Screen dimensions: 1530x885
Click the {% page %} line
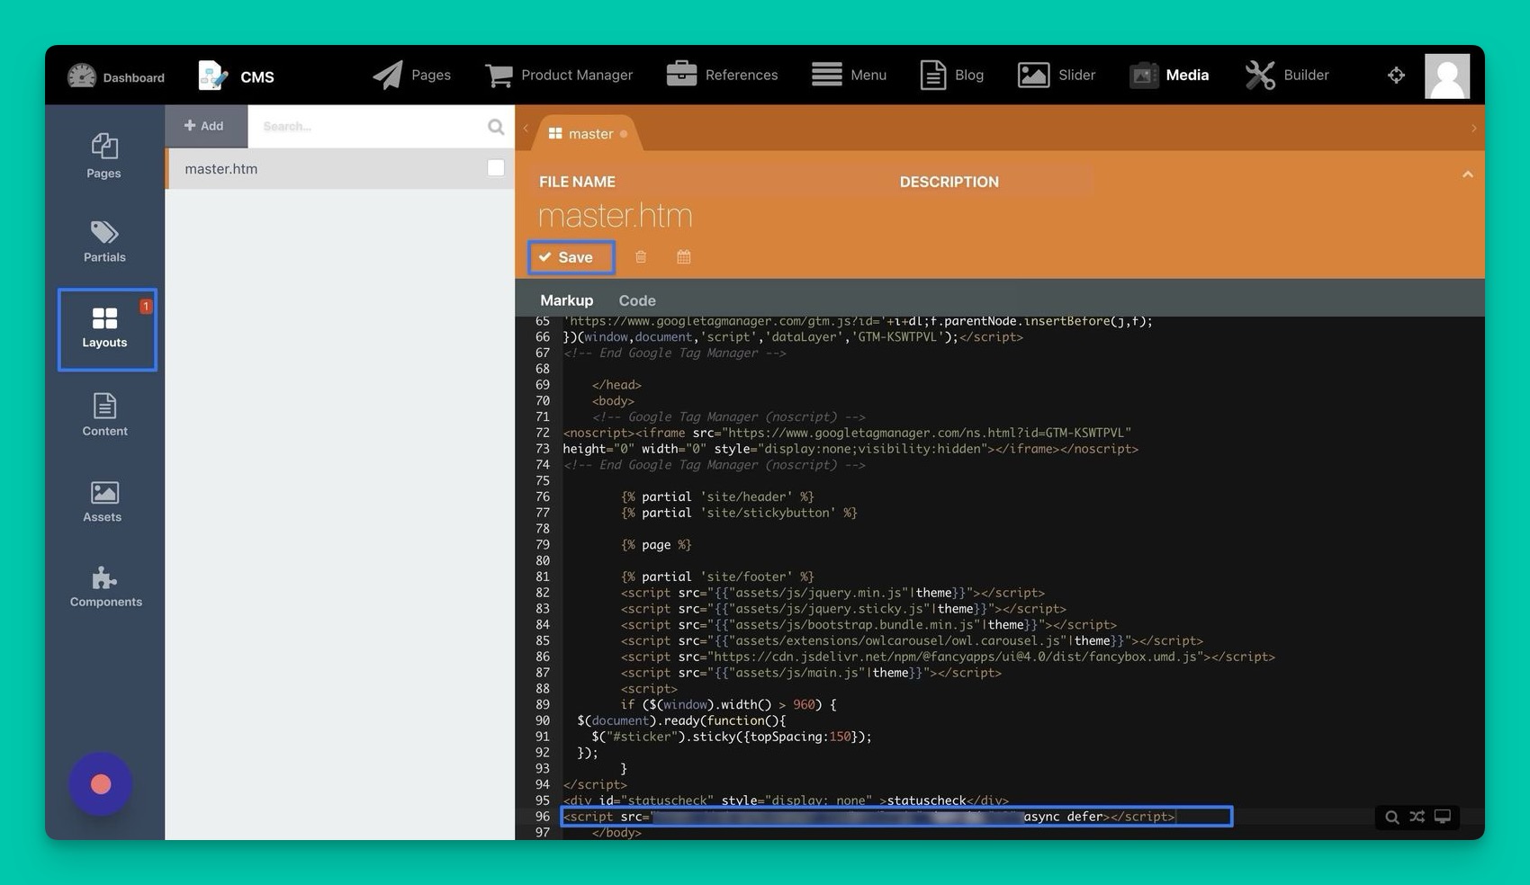coord(656,545)
